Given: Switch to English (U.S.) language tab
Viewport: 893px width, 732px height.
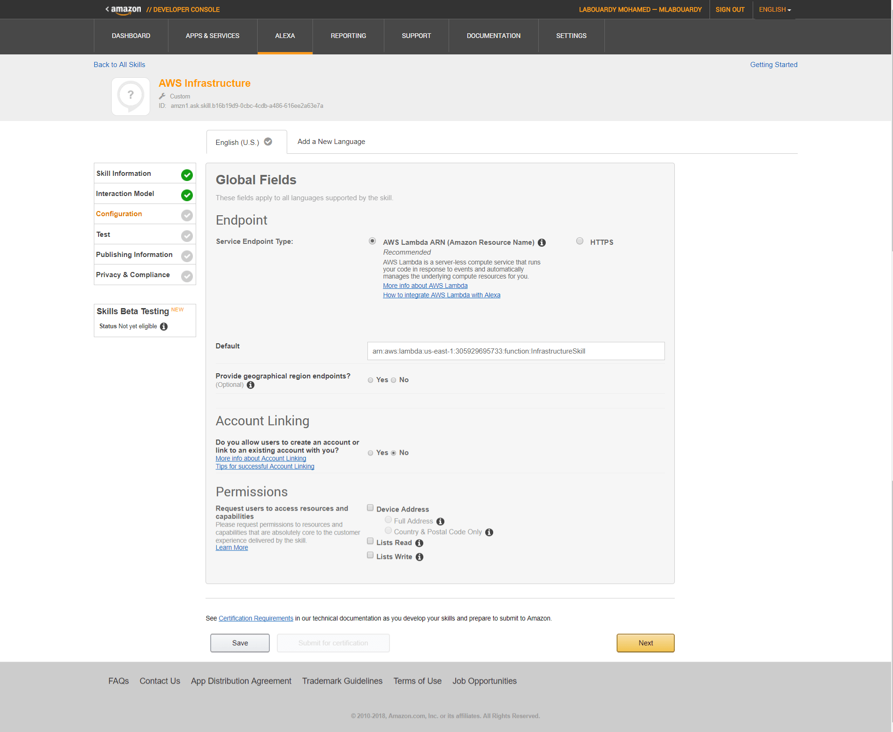Looking at the screenshot, I should [x=247, y=142].
